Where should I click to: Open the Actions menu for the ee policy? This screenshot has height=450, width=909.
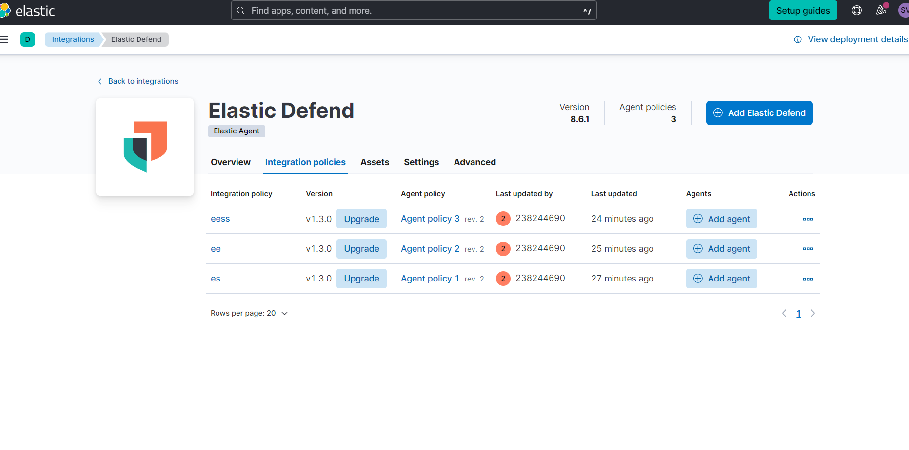[808, 249]
